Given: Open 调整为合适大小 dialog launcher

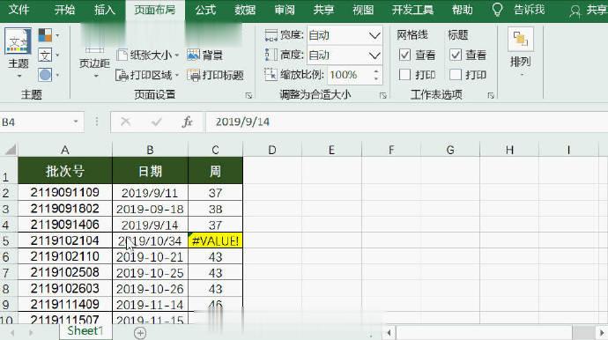Looking at the screenshot, I should [383, 95].
